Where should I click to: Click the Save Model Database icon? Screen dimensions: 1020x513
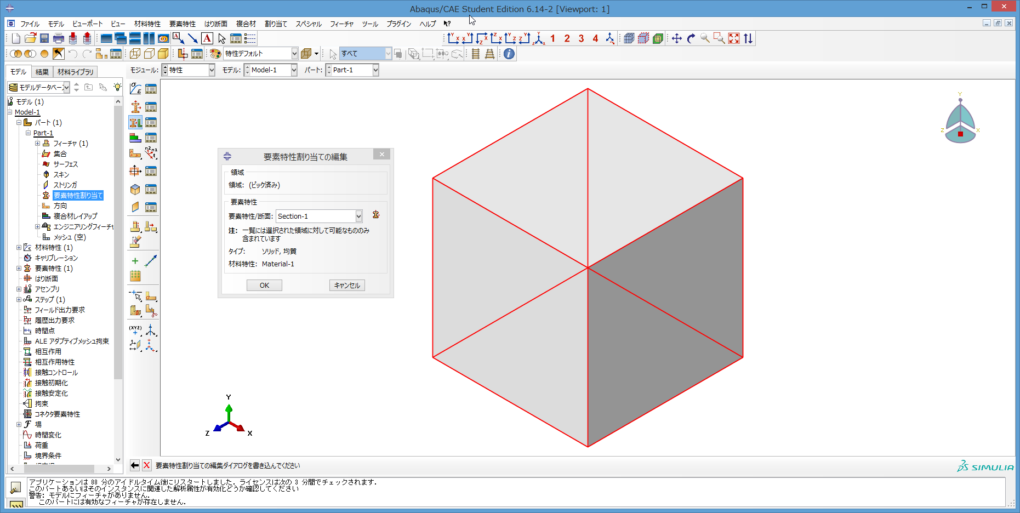[x=44, y=38]
